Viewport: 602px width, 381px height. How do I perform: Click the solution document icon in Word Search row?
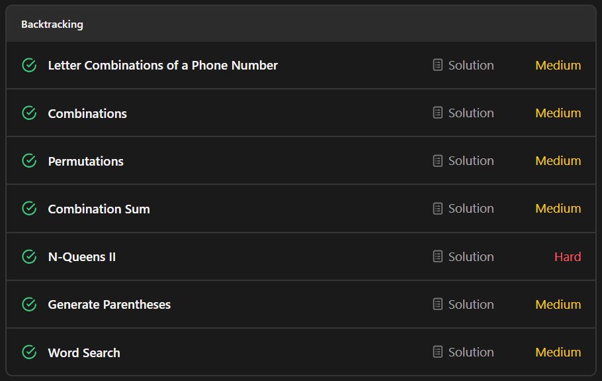(x=438, y=352)
